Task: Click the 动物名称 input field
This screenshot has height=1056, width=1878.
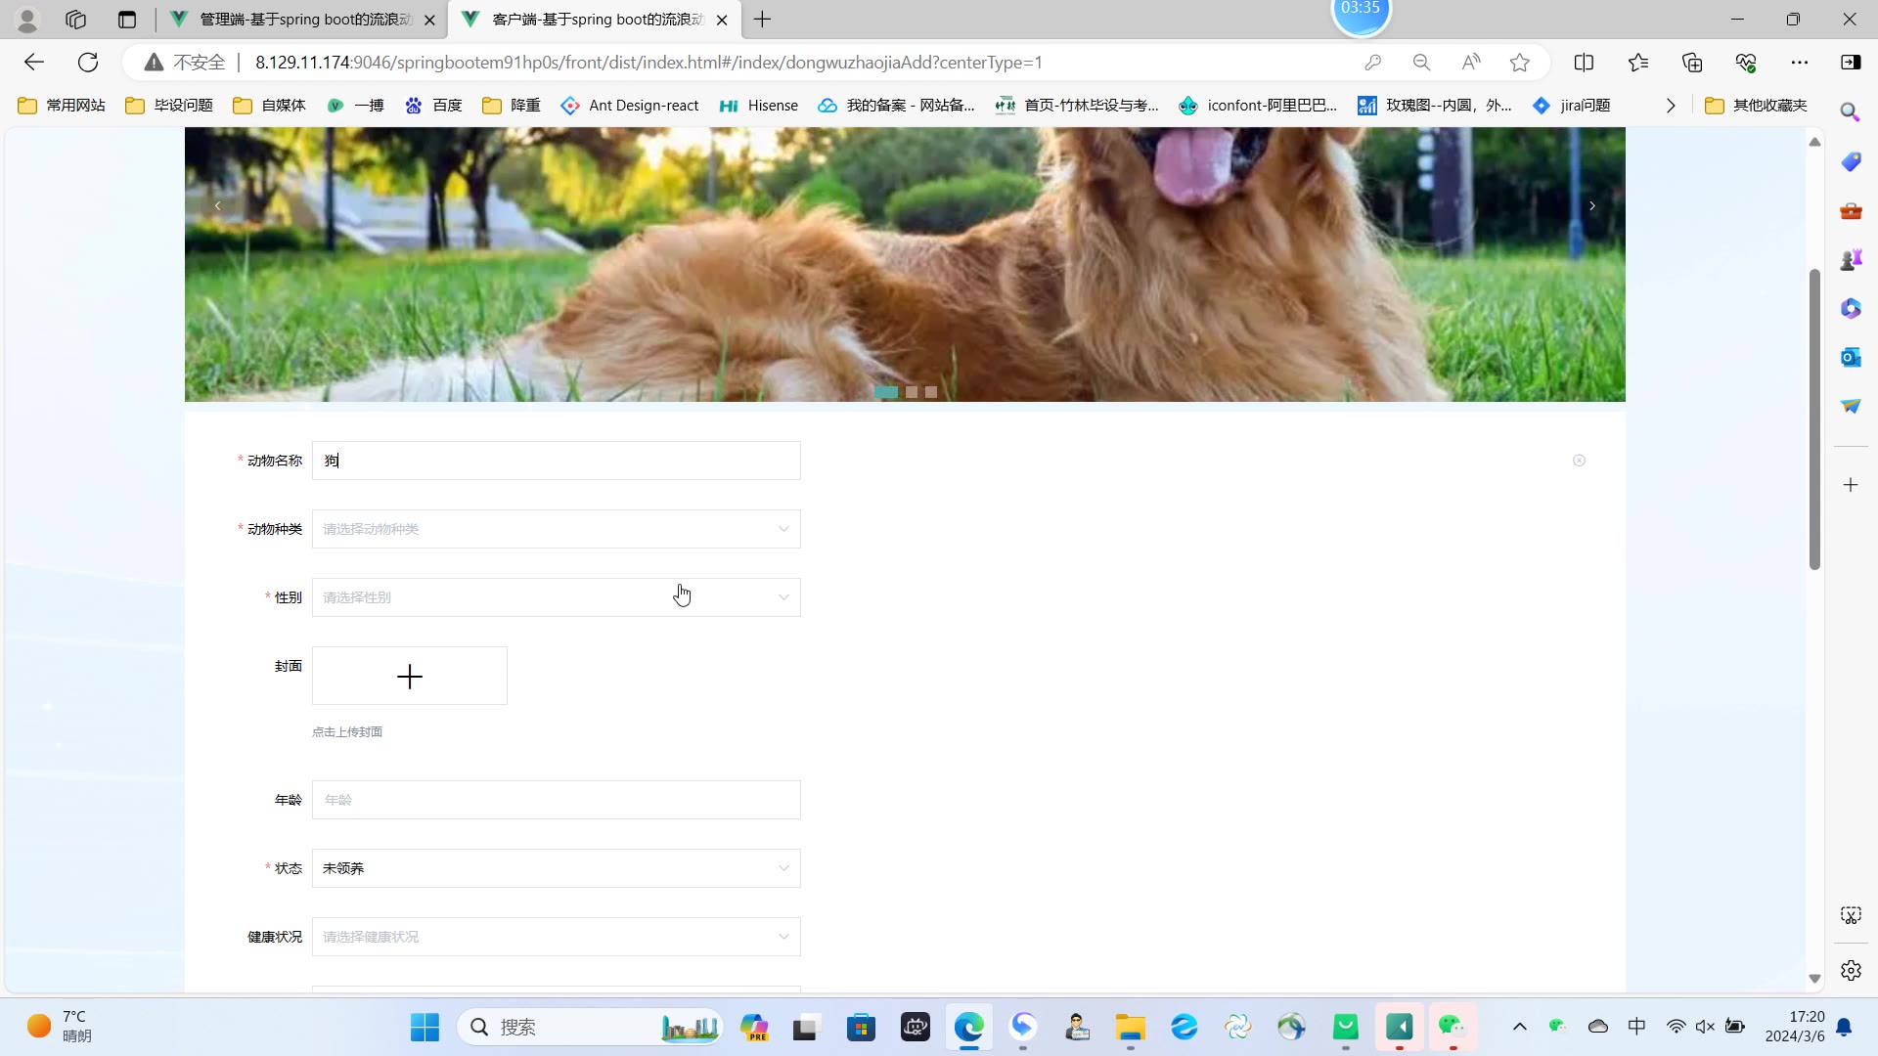Action: pos(556,461)
